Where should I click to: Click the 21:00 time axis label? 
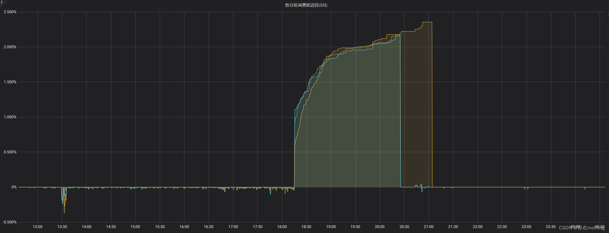[429, 227]
